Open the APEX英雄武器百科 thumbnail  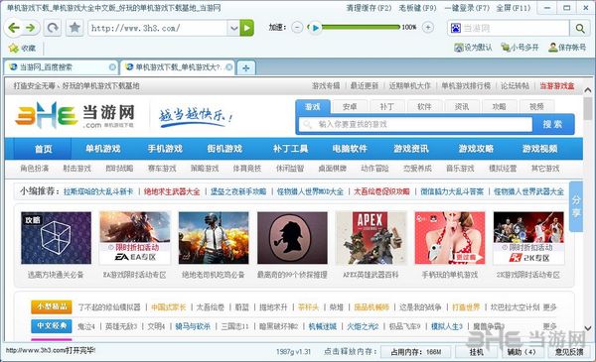(x=371, y=238)
